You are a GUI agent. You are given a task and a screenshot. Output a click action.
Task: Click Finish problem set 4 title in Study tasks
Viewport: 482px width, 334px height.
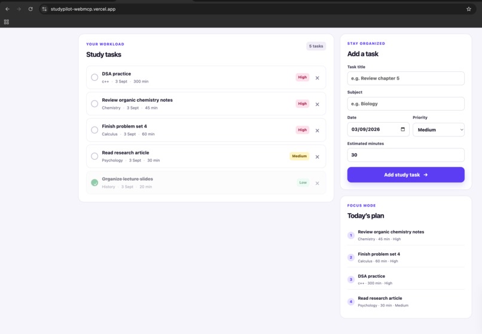[x=124, y=126]
